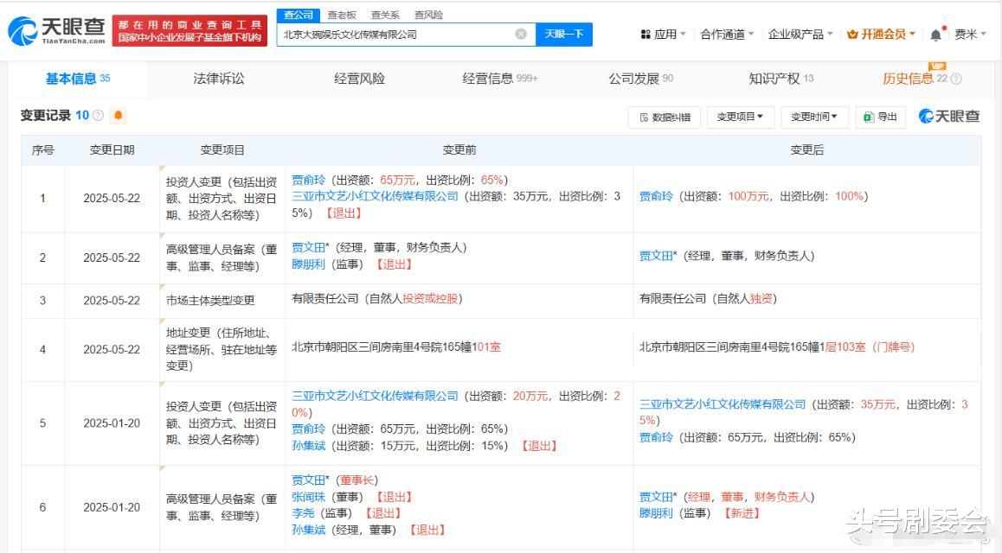Click the 数据纠错 button
Screen dimensions: 1002x553
click(x=665, y=118)
